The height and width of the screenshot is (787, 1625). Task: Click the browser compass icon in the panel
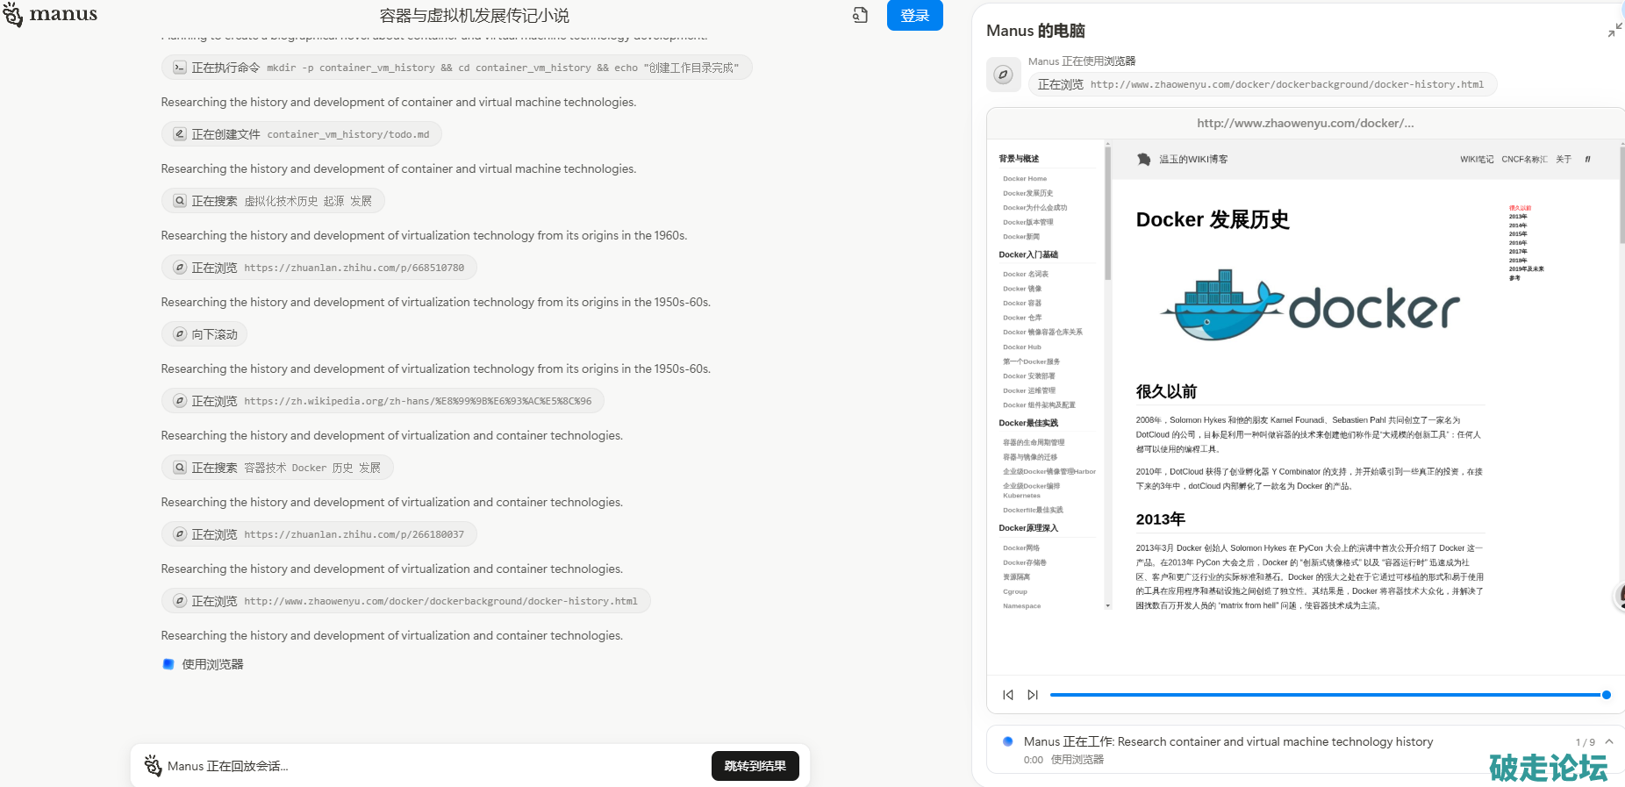[x=1003, y=75]
